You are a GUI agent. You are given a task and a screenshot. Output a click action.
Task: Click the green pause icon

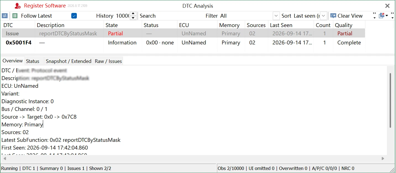15,16
